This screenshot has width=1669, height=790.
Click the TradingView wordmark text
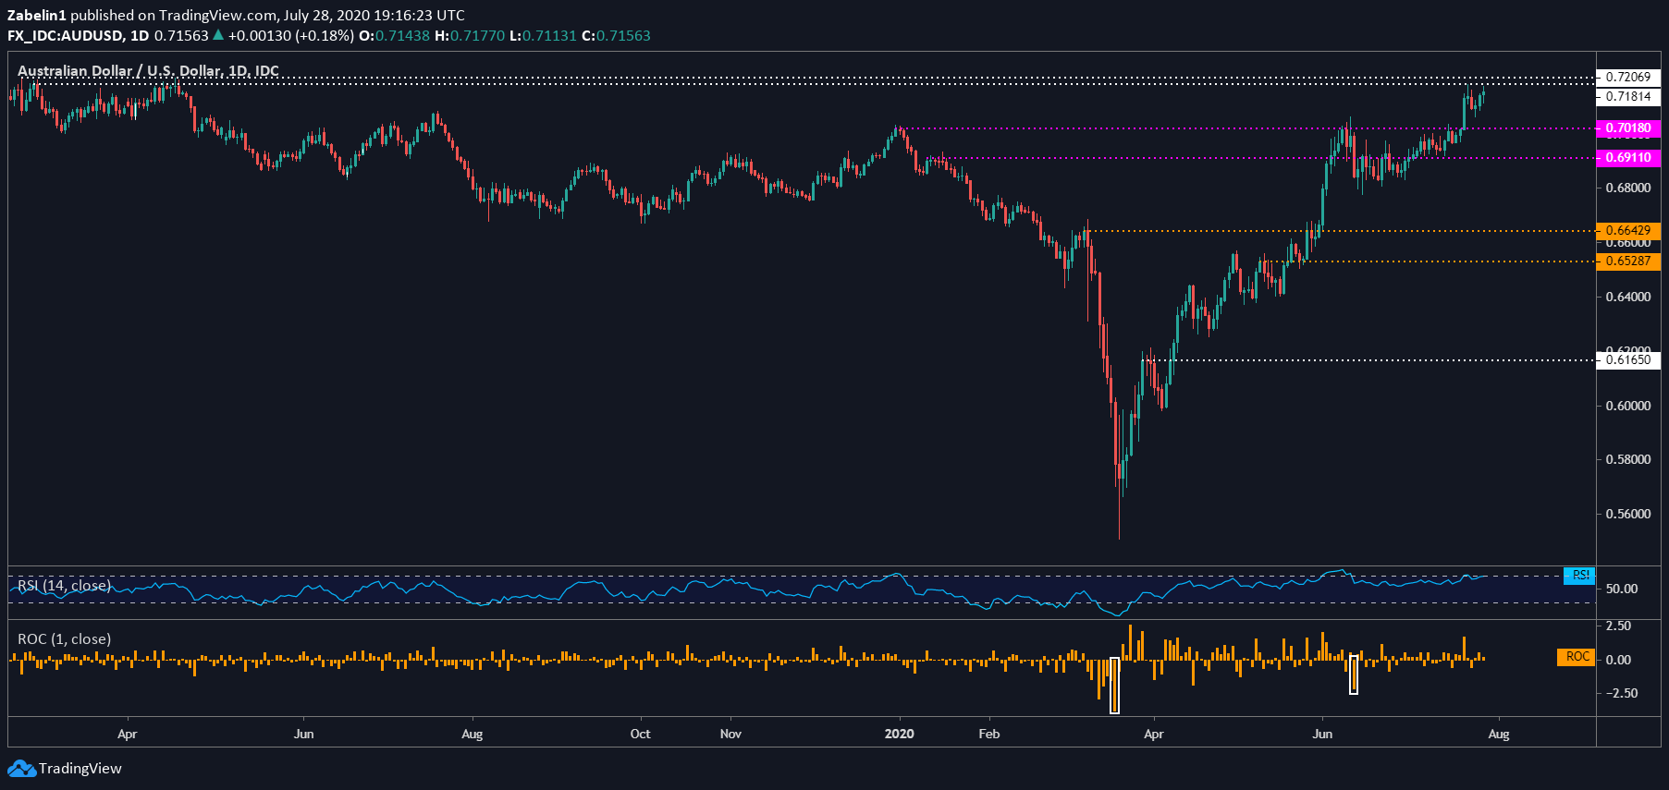click(80, 769)
